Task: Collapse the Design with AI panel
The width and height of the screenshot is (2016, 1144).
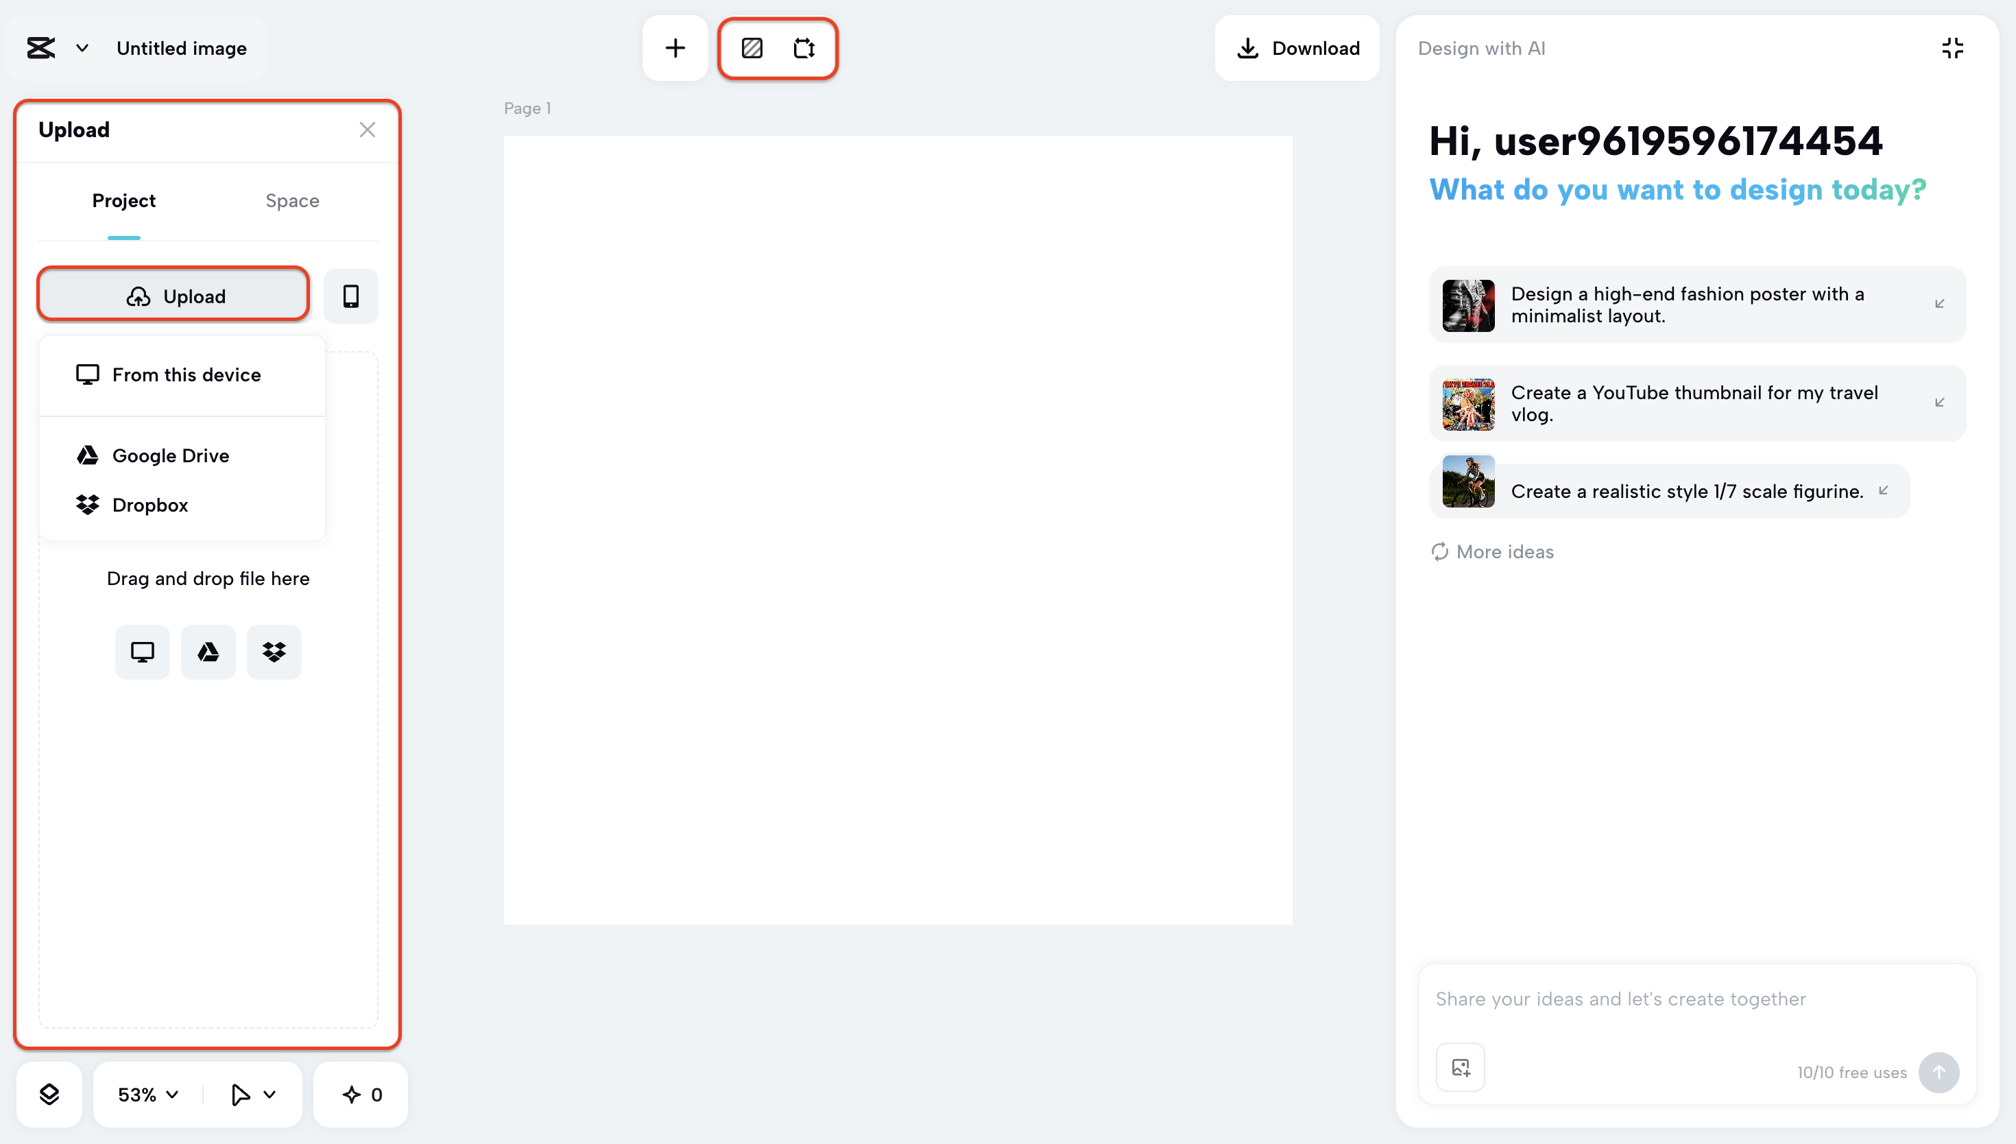Action: (x=1952, y=48)
